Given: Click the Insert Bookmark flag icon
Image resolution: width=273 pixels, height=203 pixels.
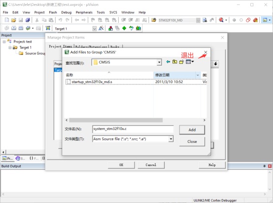Looking at the screenshot, I should [x=93, y=20].
